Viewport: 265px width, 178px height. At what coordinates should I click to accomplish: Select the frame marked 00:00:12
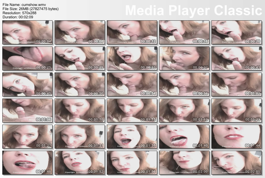point(132,33)
